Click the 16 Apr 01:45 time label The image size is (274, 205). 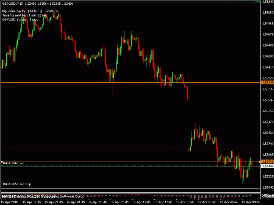(x=75, y=202)
